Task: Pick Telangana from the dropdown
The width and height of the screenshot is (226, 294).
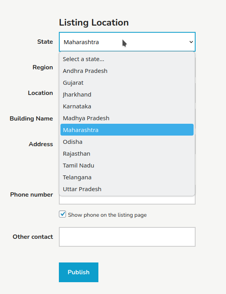Action: pos(127,177)
